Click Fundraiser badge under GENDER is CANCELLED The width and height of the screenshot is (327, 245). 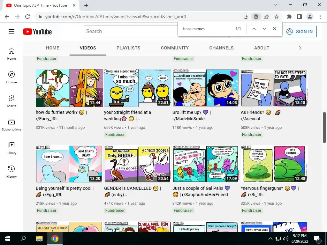tap(115, 211)
